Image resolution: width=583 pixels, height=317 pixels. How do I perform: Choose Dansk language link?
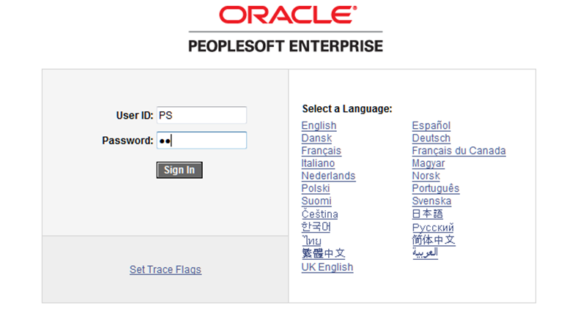click(x=316, y=138)
